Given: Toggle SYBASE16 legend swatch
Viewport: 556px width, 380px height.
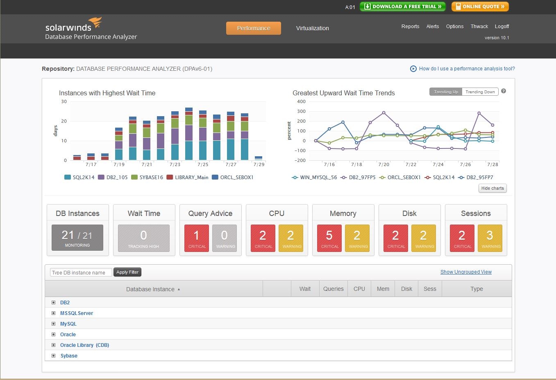Looking at the screenshot, I should [134, 178].
